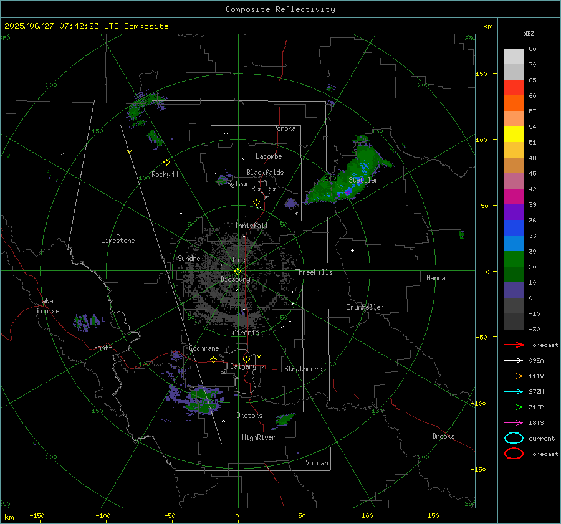
Task: Click the bright green 20-30 dBZ swatch
Action: click(x=514, y=259)
